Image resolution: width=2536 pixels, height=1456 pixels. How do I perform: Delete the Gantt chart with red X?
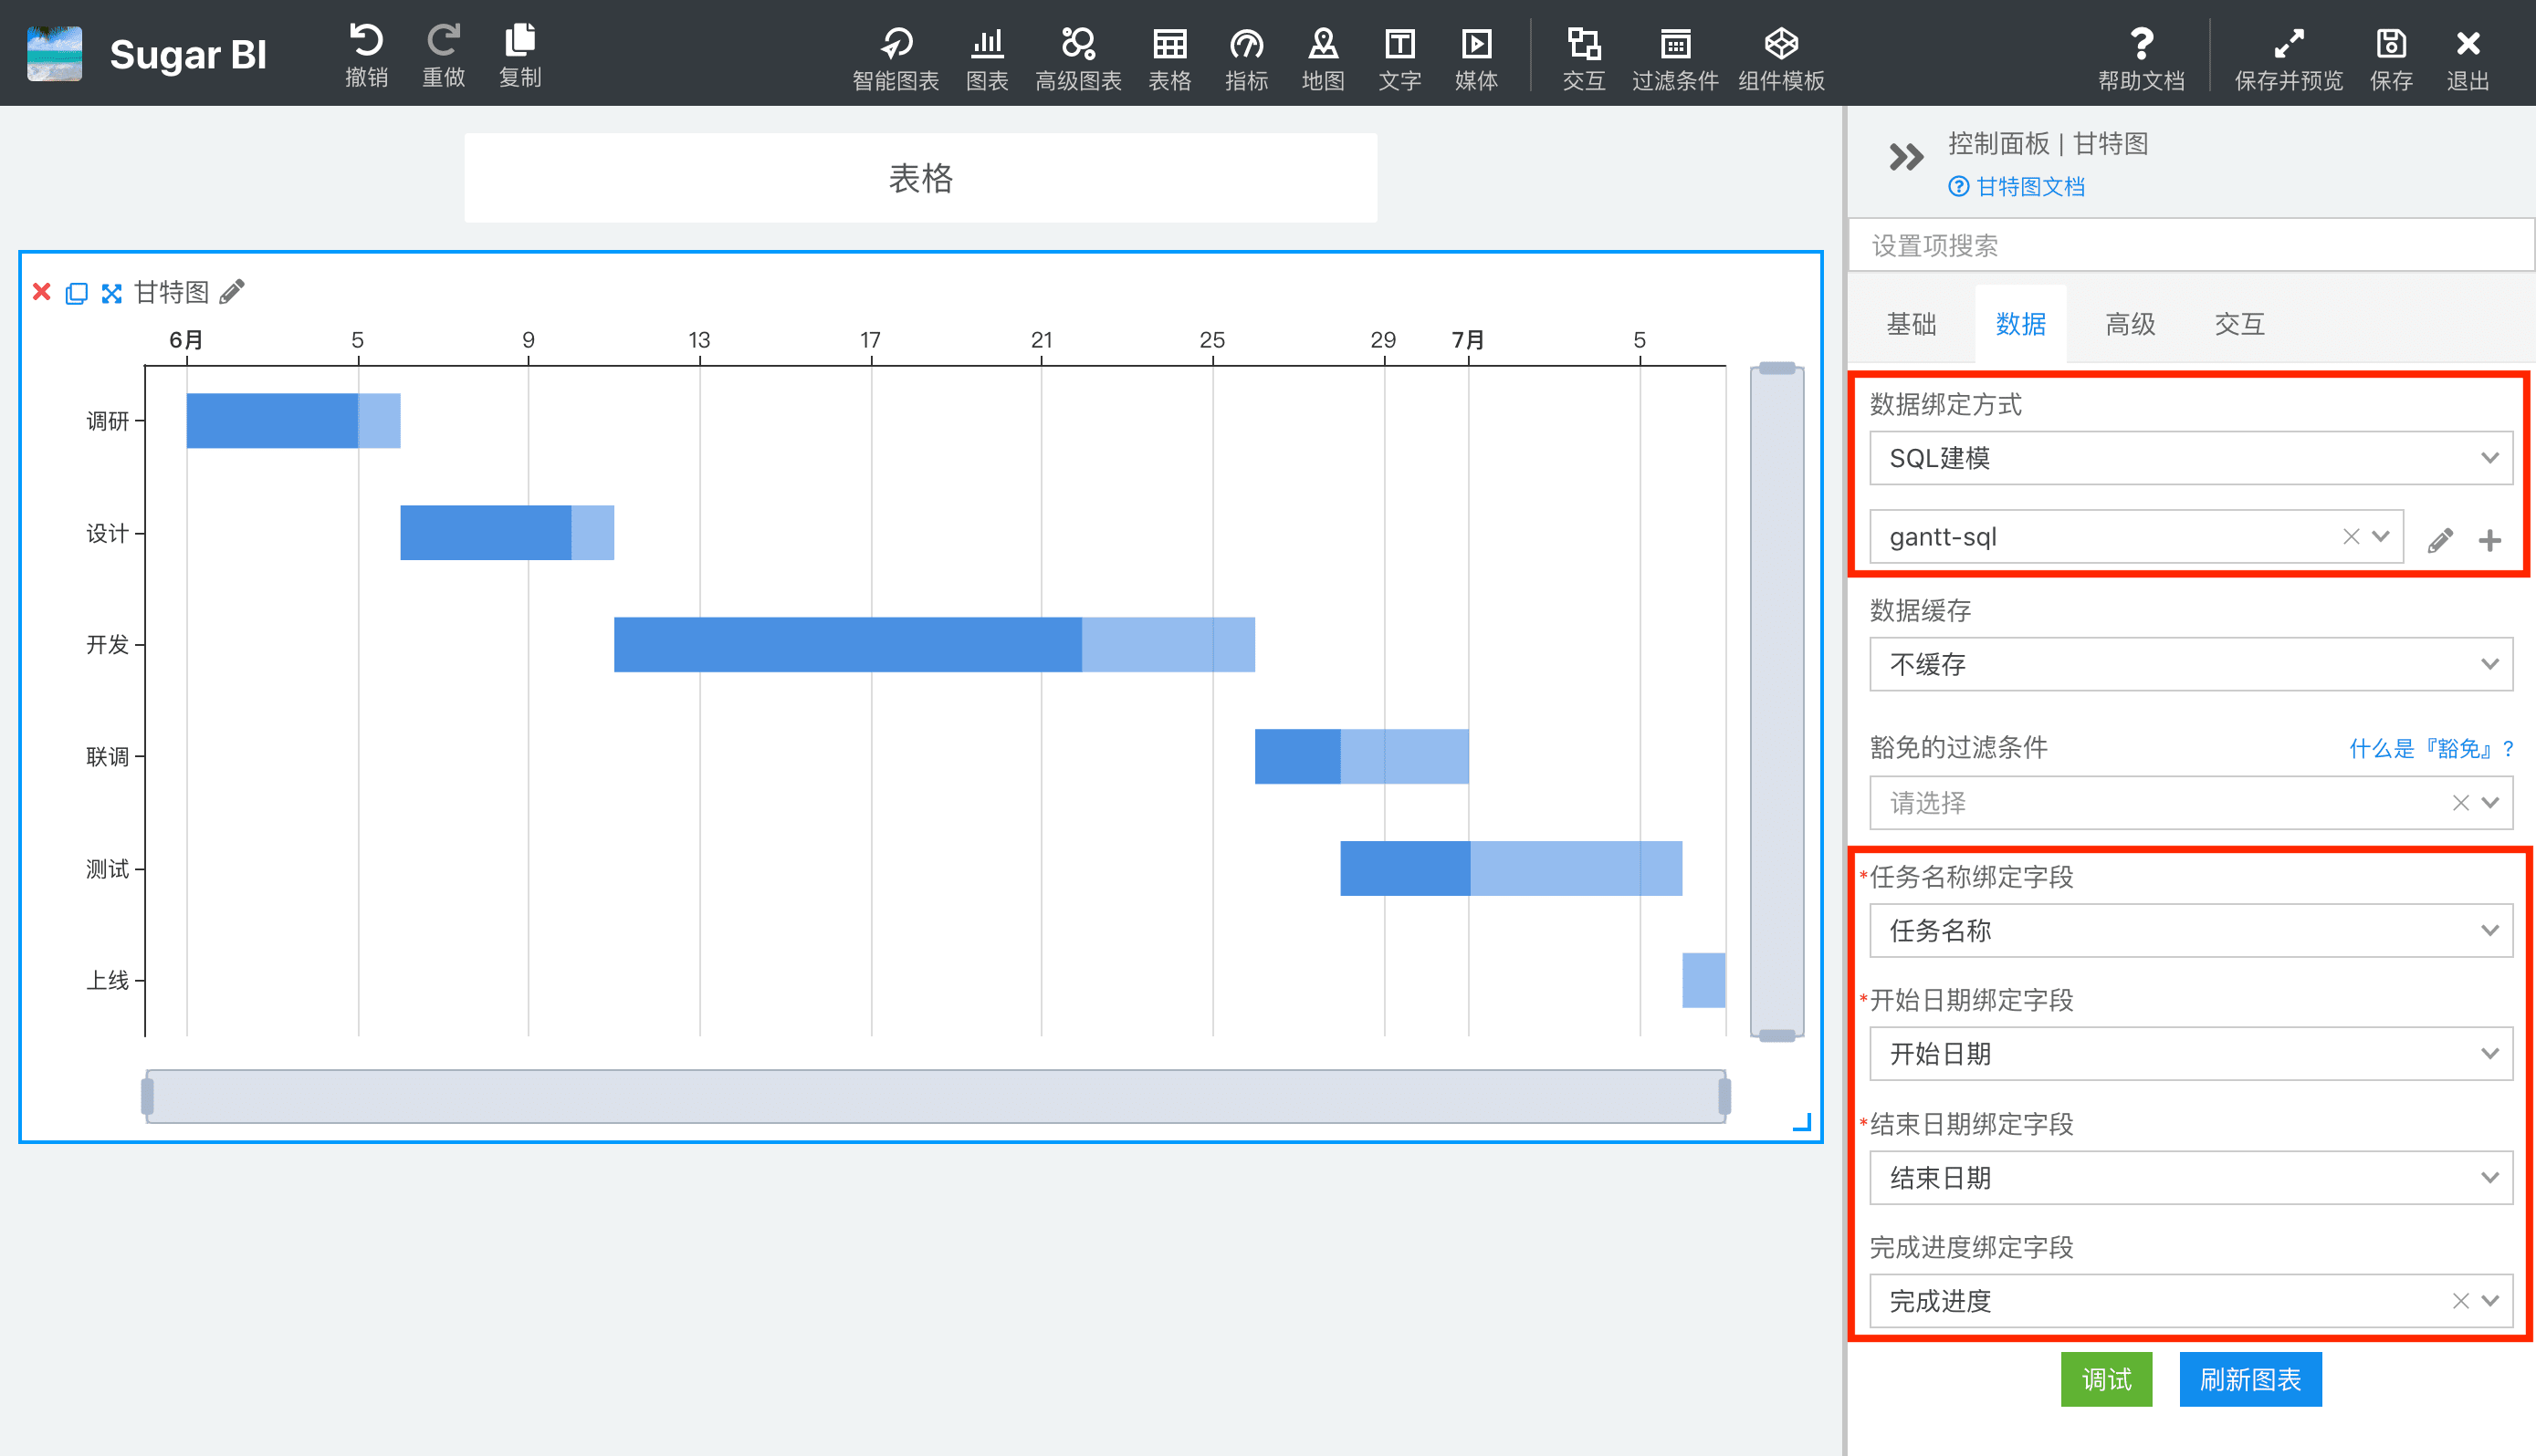click(41, 292)
